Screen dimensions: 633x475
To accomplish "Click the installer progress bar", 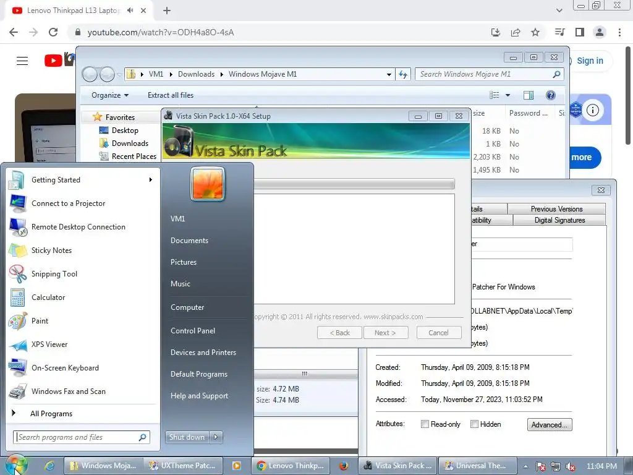I will tap(354, 184).
